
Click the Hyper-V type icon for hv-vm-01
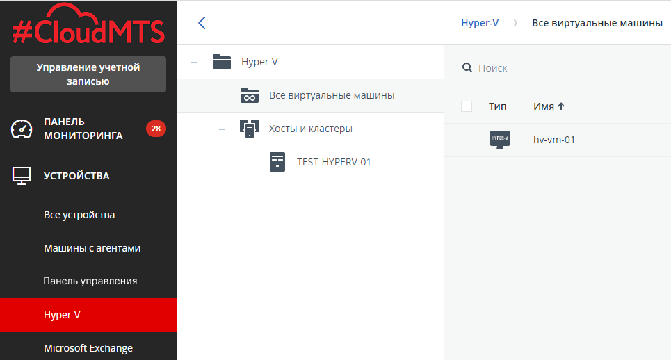(x=499, y=140)
